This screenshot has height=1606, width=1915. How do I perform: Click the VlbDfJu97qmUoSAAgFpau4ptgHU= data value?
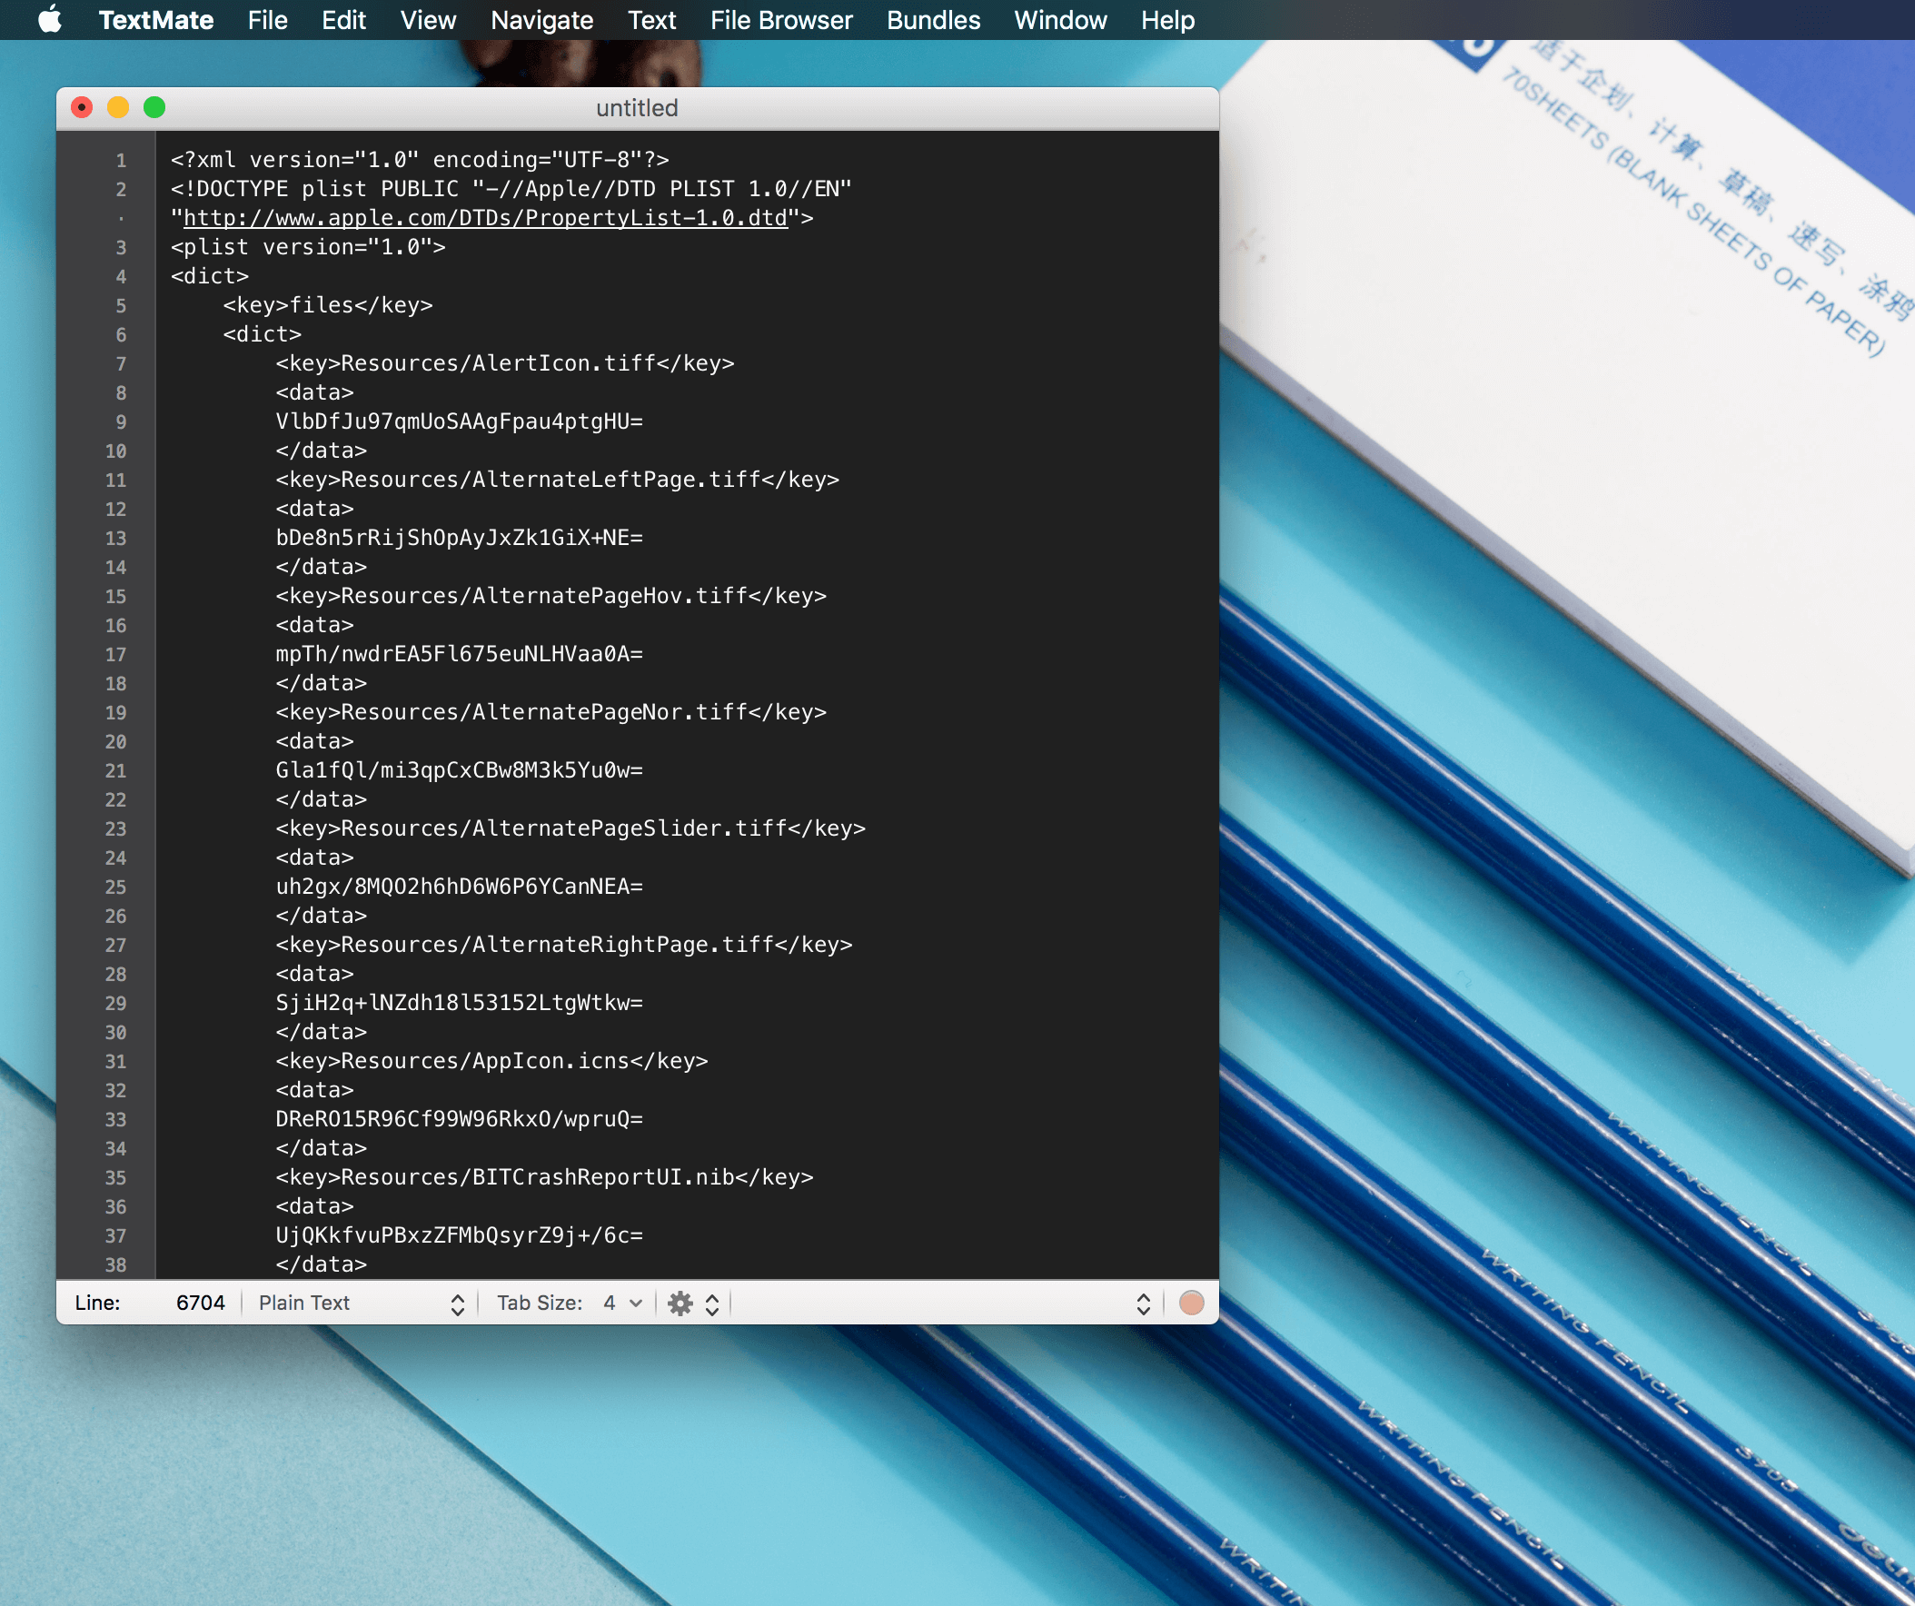pyautogui.click(x=459, y=421)
